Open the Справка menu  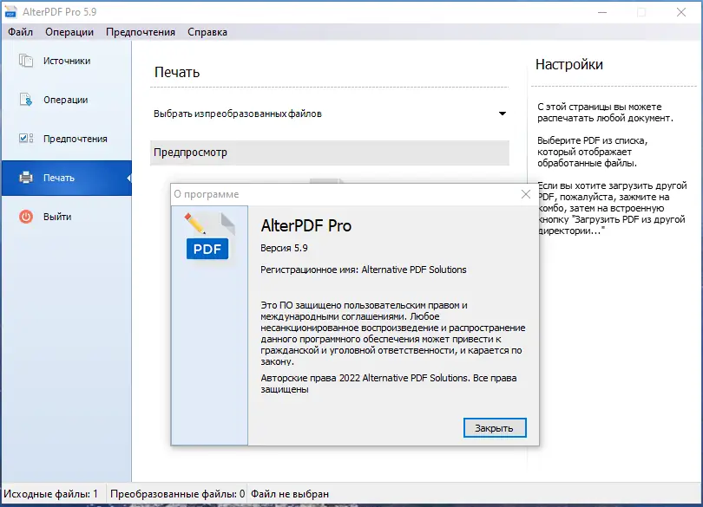click(207, 32)
